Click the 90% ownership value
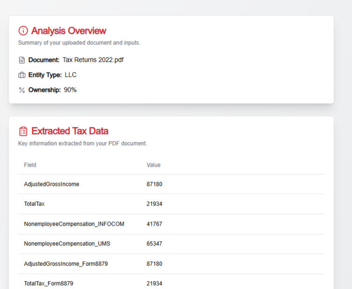352x289 pixels. pos(70,90)
